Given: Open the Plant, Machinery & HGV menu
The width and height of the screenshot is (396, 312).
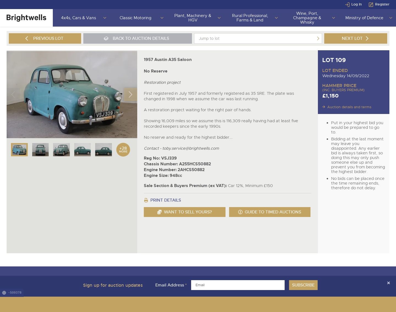Looking at the screenshot, I should (x=193, y=18).
